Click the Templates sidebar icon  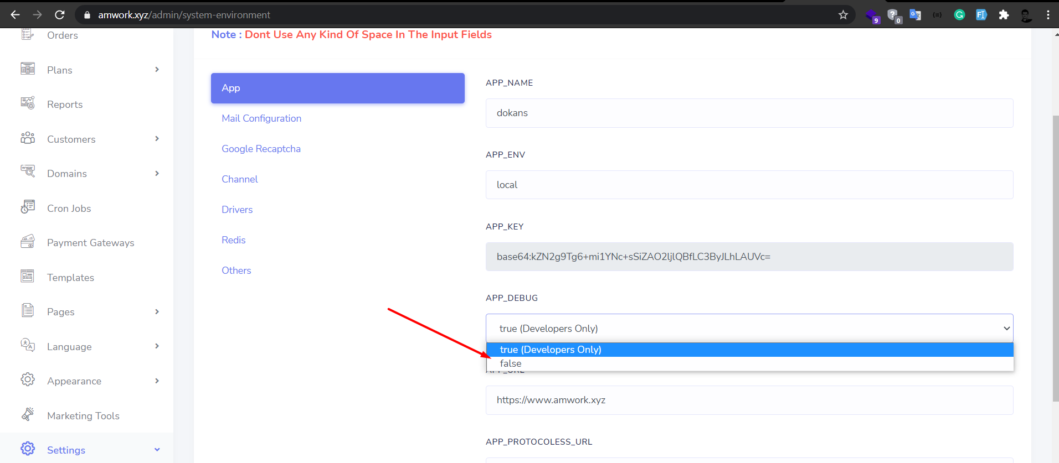point(28,277)
